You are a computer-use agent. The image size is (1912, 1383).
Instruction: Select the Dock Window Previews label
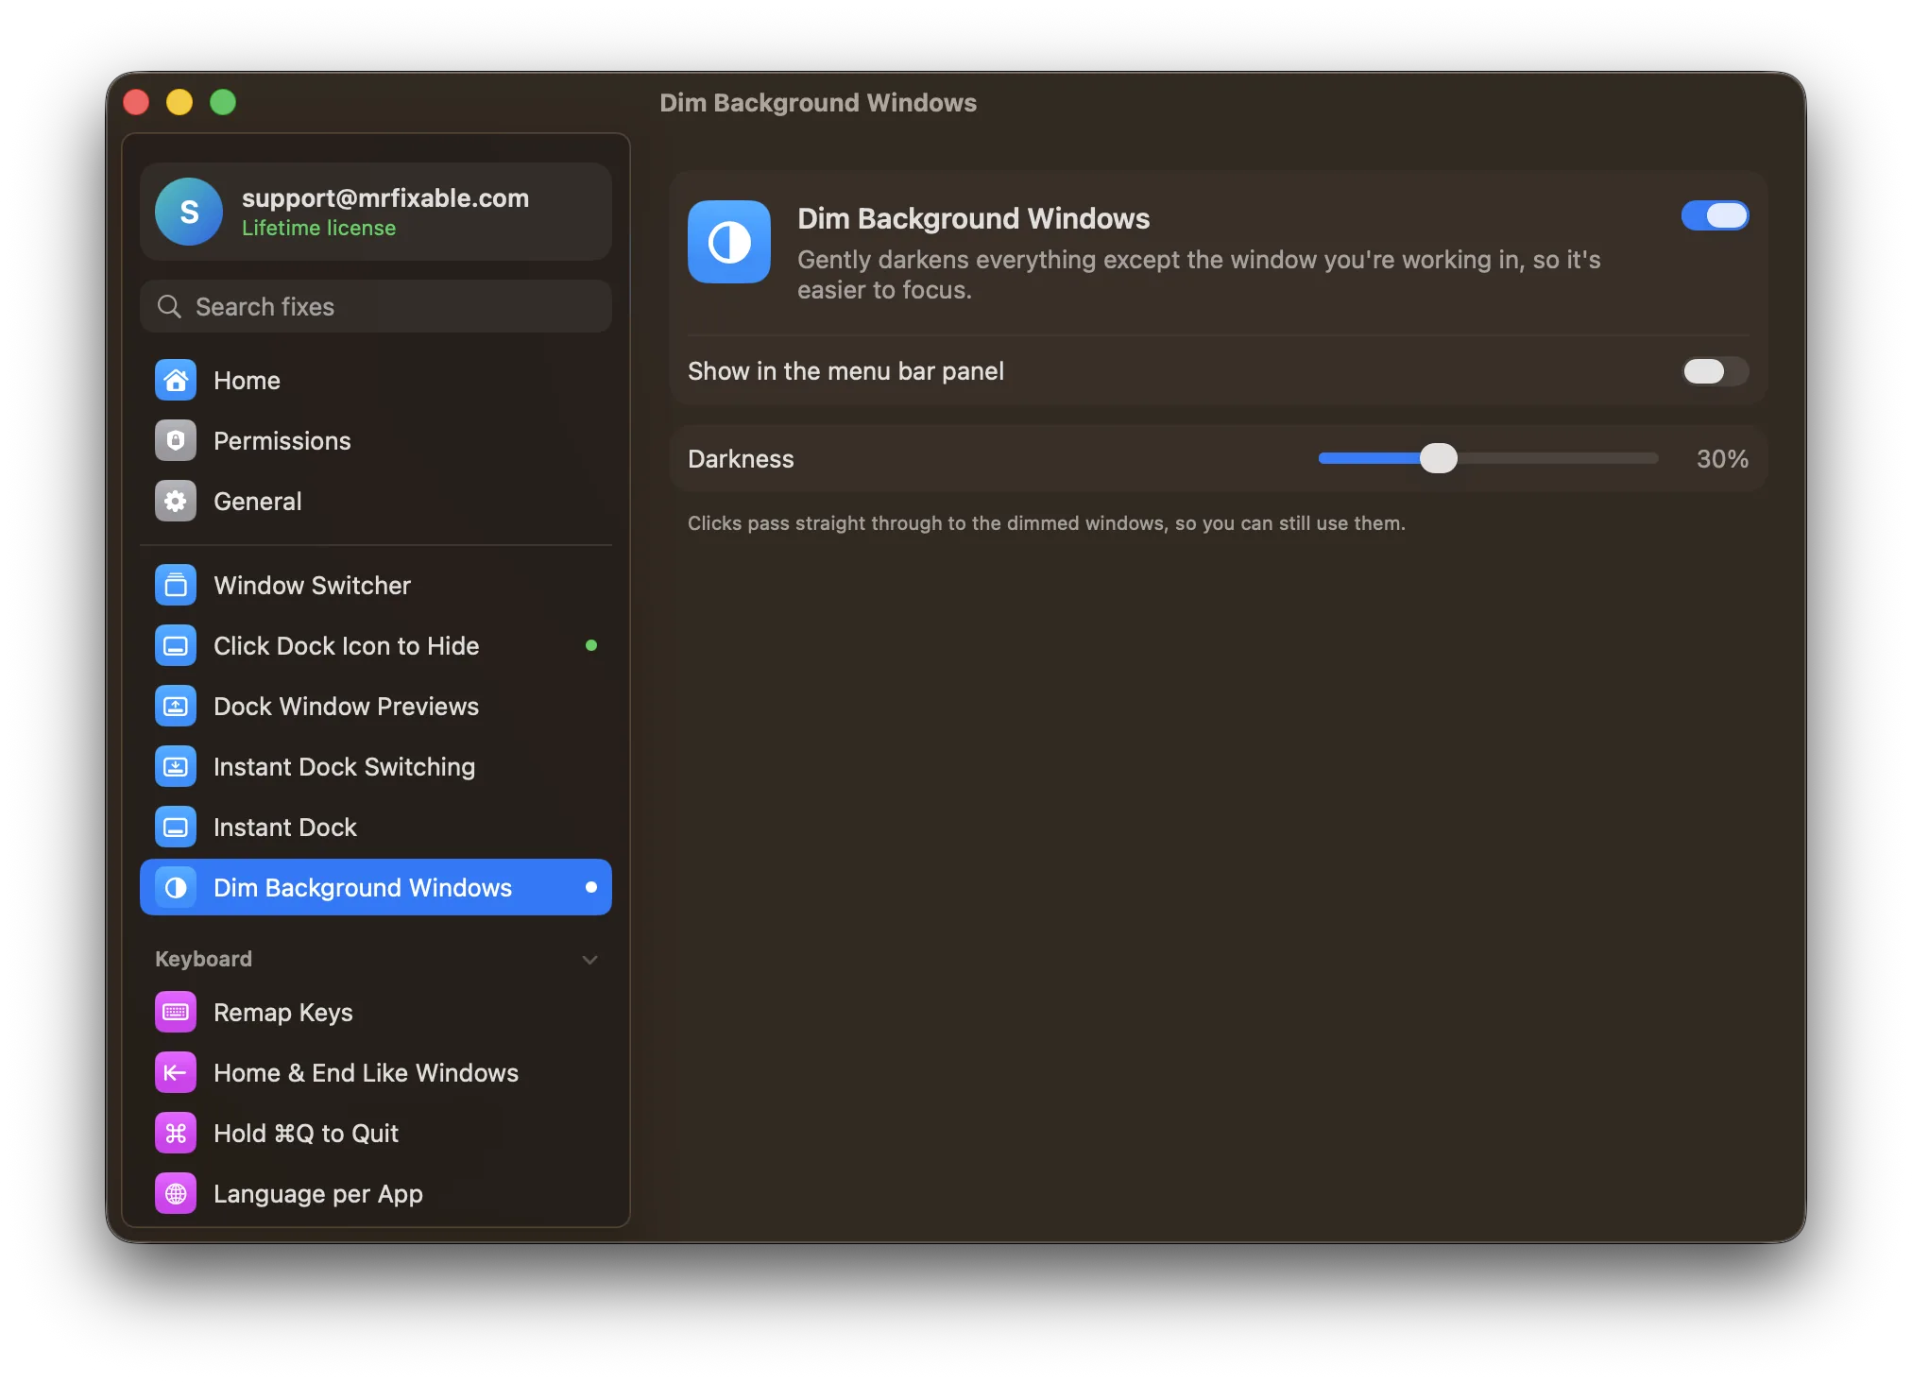346,707
